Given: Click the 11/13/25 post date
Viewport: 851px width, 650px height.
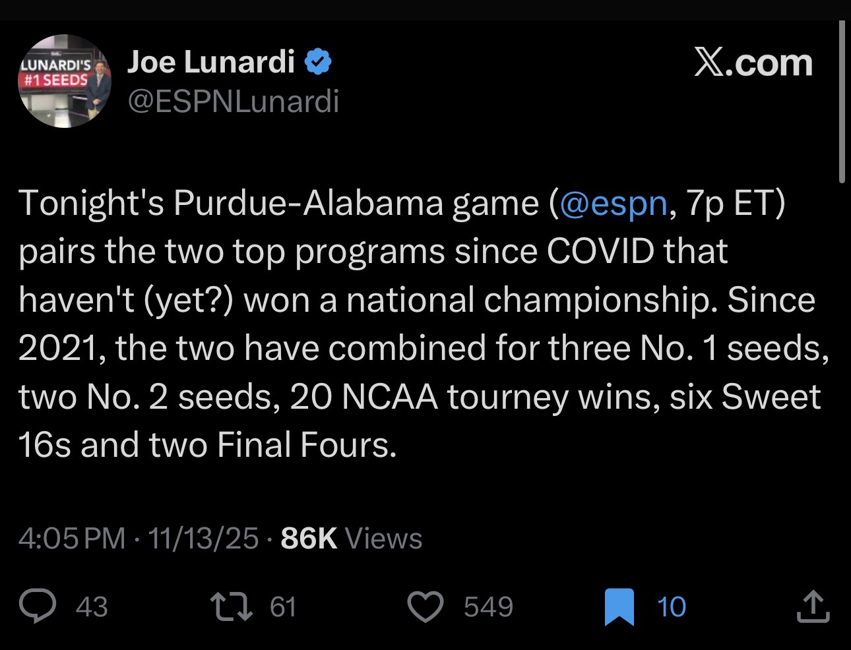Looking at the screenshot, I should click(203, 539).
